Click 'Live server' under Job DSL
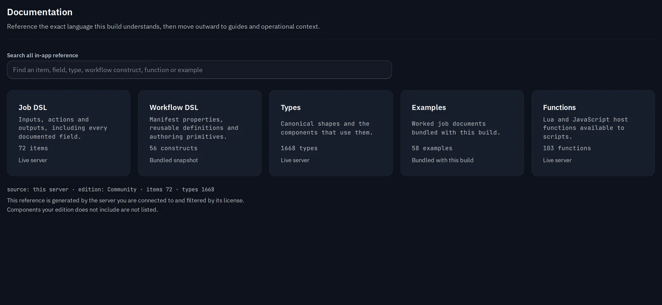 click(x=33, y=160)
